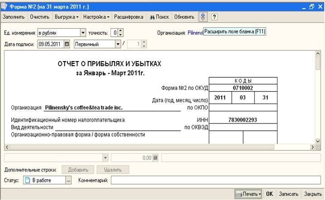Increase точность value with up arrow
The image size is (325, 200).
[120, 31]
